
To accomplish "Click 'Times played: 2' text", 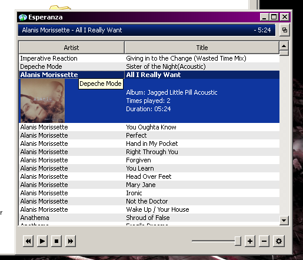I will click(x=148, y=101).
